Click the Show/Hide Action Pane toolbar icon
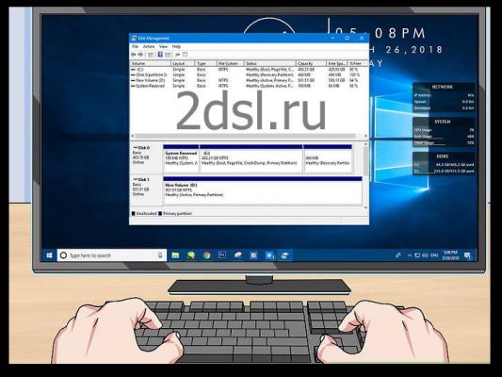502x377 pixels. coord(168,55)
